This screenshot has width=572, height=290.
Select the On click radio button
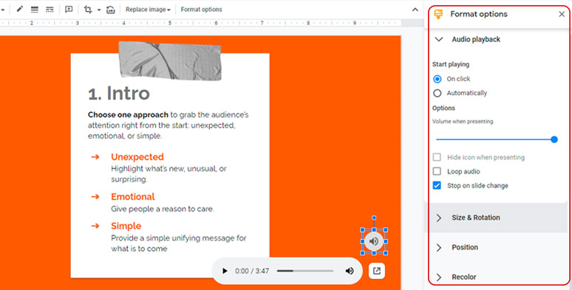[437, 79]
